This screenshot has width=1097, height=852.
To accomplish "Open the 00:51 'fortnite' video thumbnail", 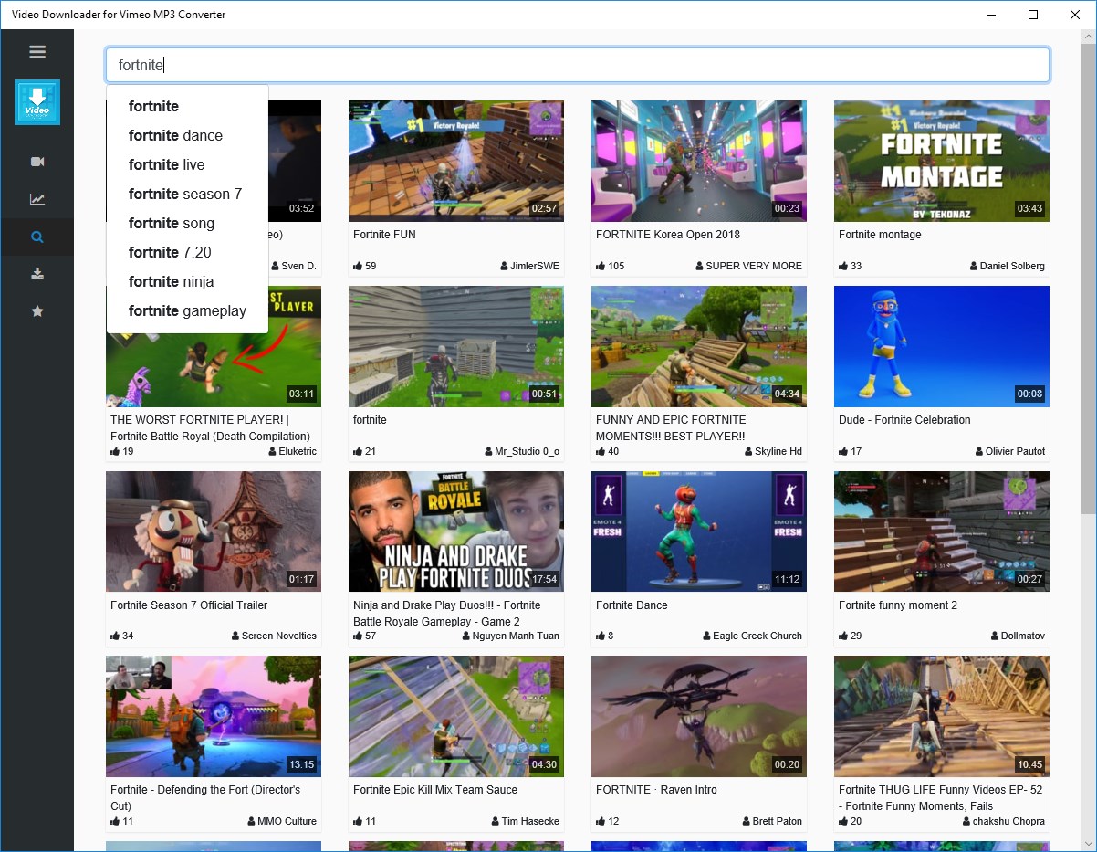I will (x=456, y=346).
